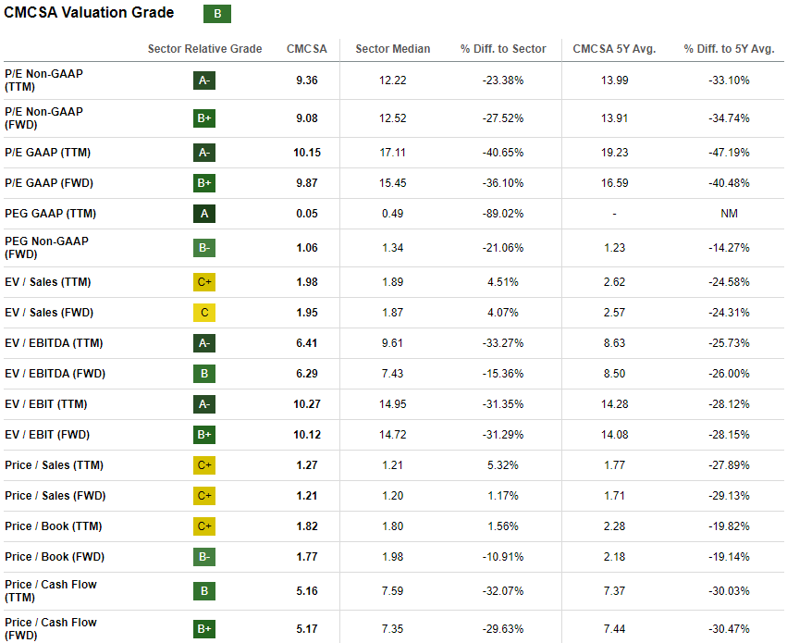Click the EV / EBITDA (TTM) row label
The width and height of the screenshot is (787, 643).
[x=53, y=343]
